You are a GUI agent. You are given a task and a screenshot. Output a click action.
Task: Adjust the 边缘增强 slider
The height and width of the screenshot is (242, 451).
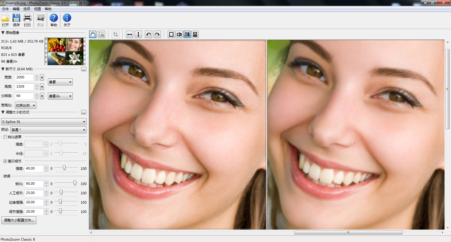(x=60, y=202)
